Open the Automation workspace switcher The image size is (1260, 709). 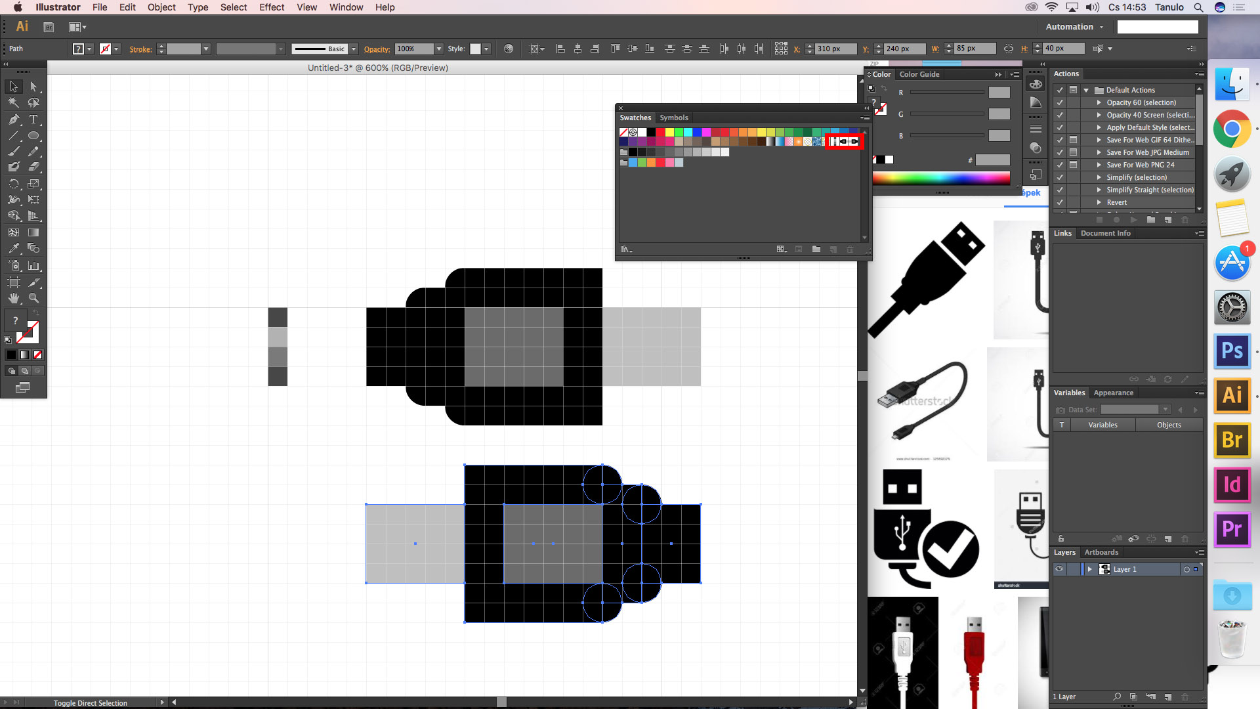[1074, 27]
